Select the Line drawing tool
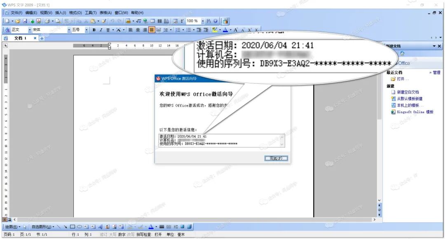This screenshot has height=239, width=445. (59, 227)
